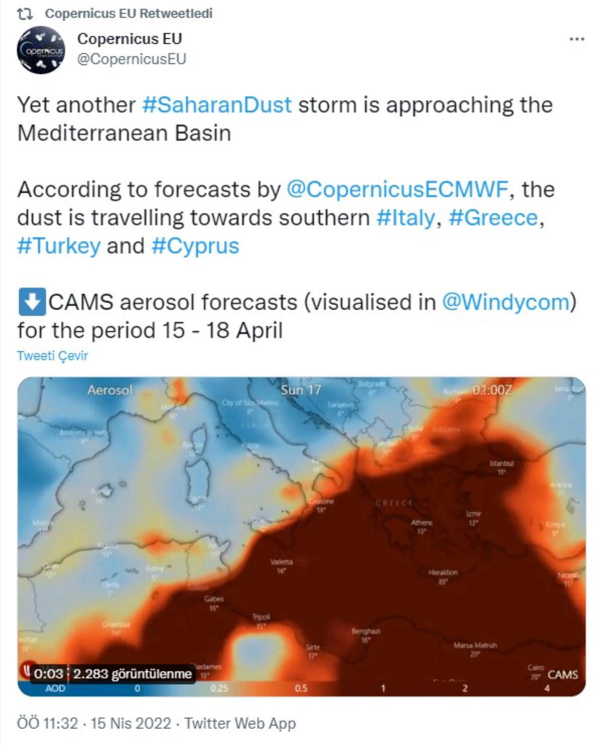The width and height of the screenshot is (603, 745).
Task: Open the Copernicus EU profile avatar
Action: [41, 50]
